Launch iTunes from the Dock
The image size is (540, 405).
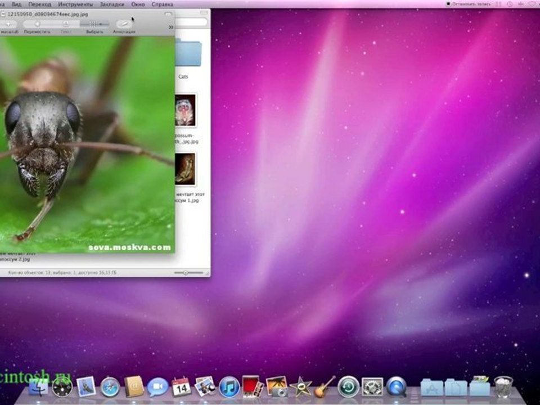(229, 387)
